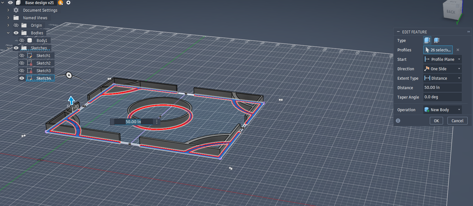The image size is (473, 206).
Task: Select the Sketch2 label
Action: click(x=43, y=63)
